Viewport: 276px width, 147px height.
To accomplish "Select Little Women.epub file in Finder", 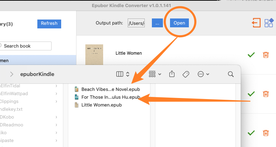I will click(x=102, y=105).
